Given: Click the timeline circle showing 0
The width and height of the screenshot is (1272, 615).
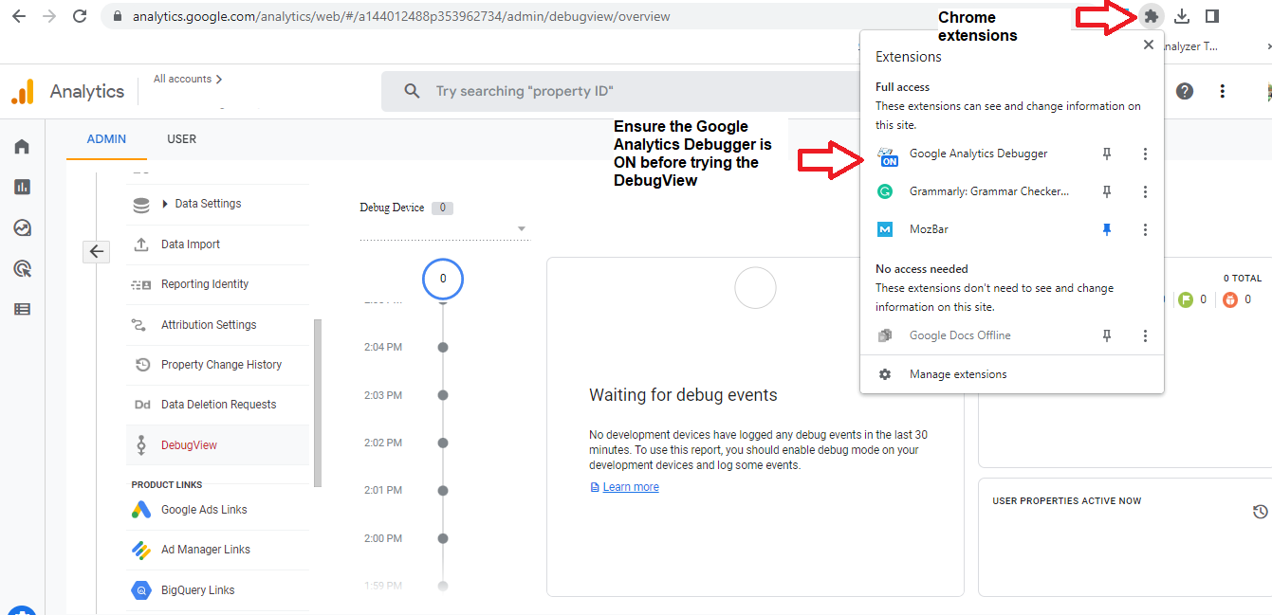Looking at the screenshot, I should point(443,279).
